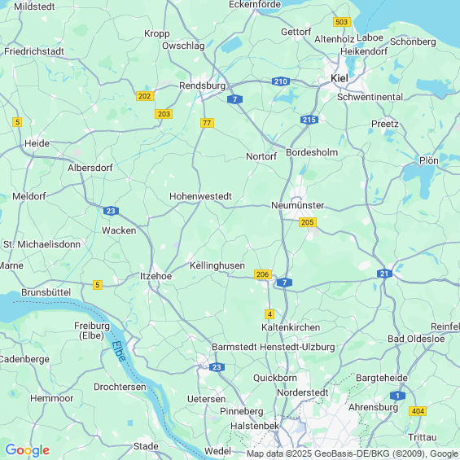This screenshot has height=460, width=460.
Task: Click the yellow 202 road shield
Action: pyautogui.click(x=145, y=96)
